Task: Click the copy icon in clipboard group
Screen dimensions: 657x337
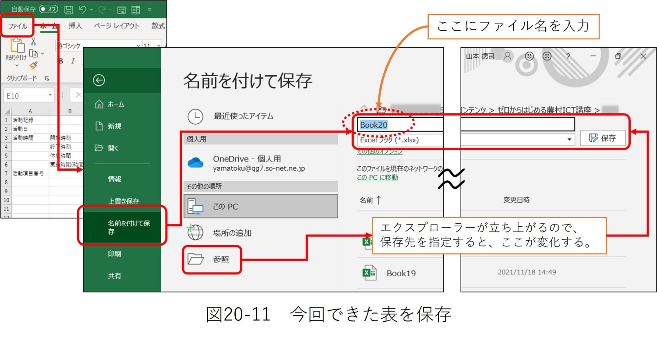Action: (33, 53)
